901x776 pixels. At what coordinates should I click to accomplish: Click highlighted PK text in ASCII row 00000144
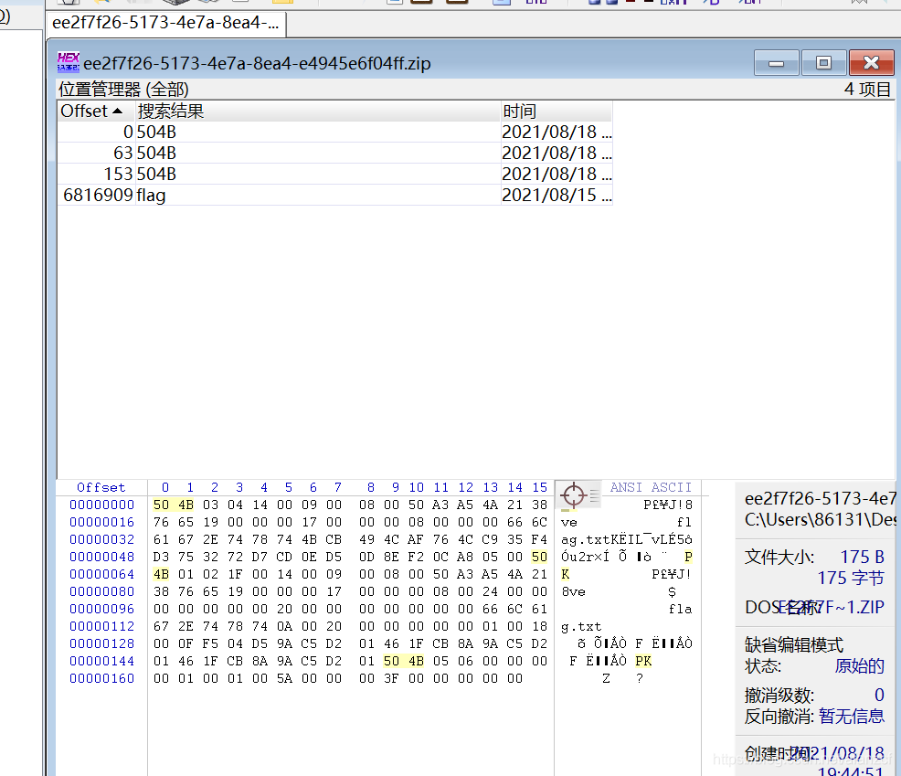pyautogui.click(x=643, y=661)
